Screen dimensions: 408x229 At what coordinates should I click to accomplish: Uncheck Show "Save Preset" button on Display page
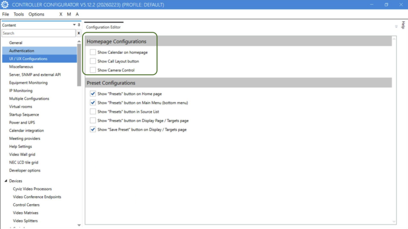(93, 129)
